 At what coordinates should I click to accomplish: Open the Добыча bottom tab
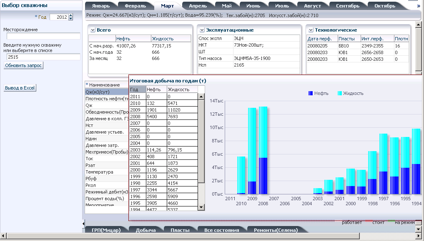[146, 230]
